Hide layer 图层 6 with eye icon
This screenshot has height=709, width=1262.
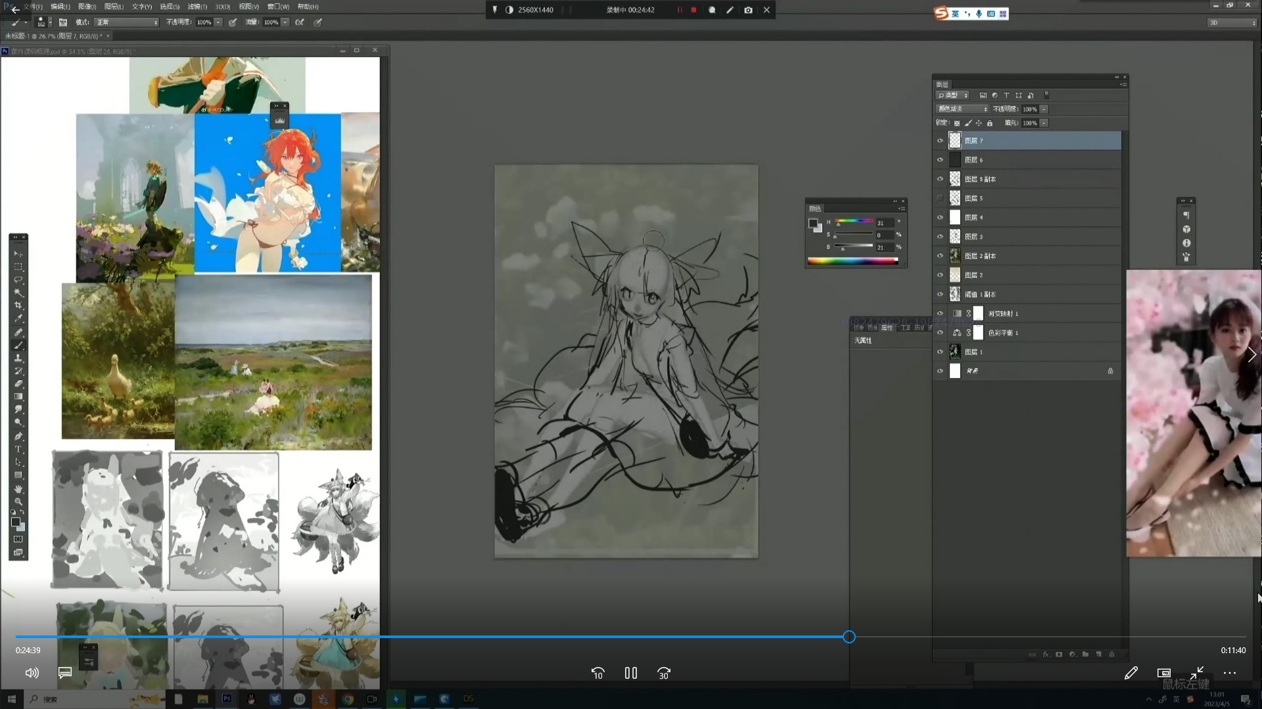pyautogui.click(x=940, y=160)
